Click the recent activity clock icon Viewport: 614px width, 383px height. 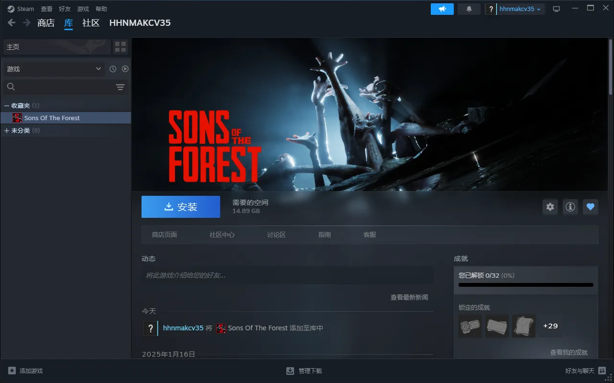113,69
